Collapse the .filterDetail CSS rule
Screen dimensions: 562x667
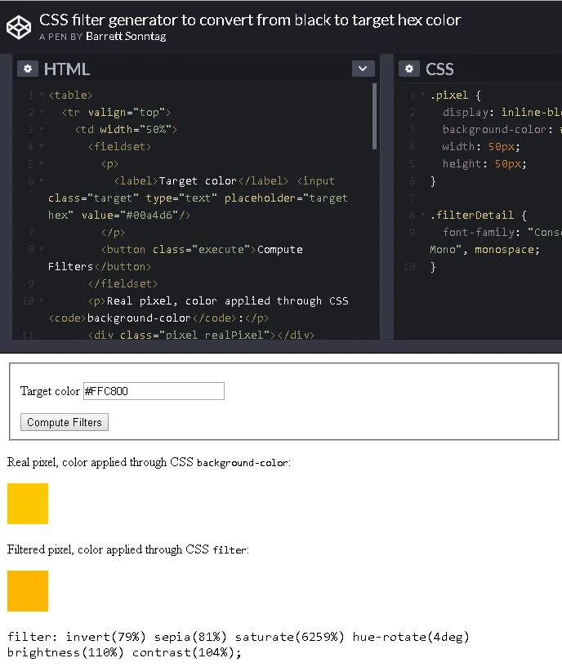(423, 216)
